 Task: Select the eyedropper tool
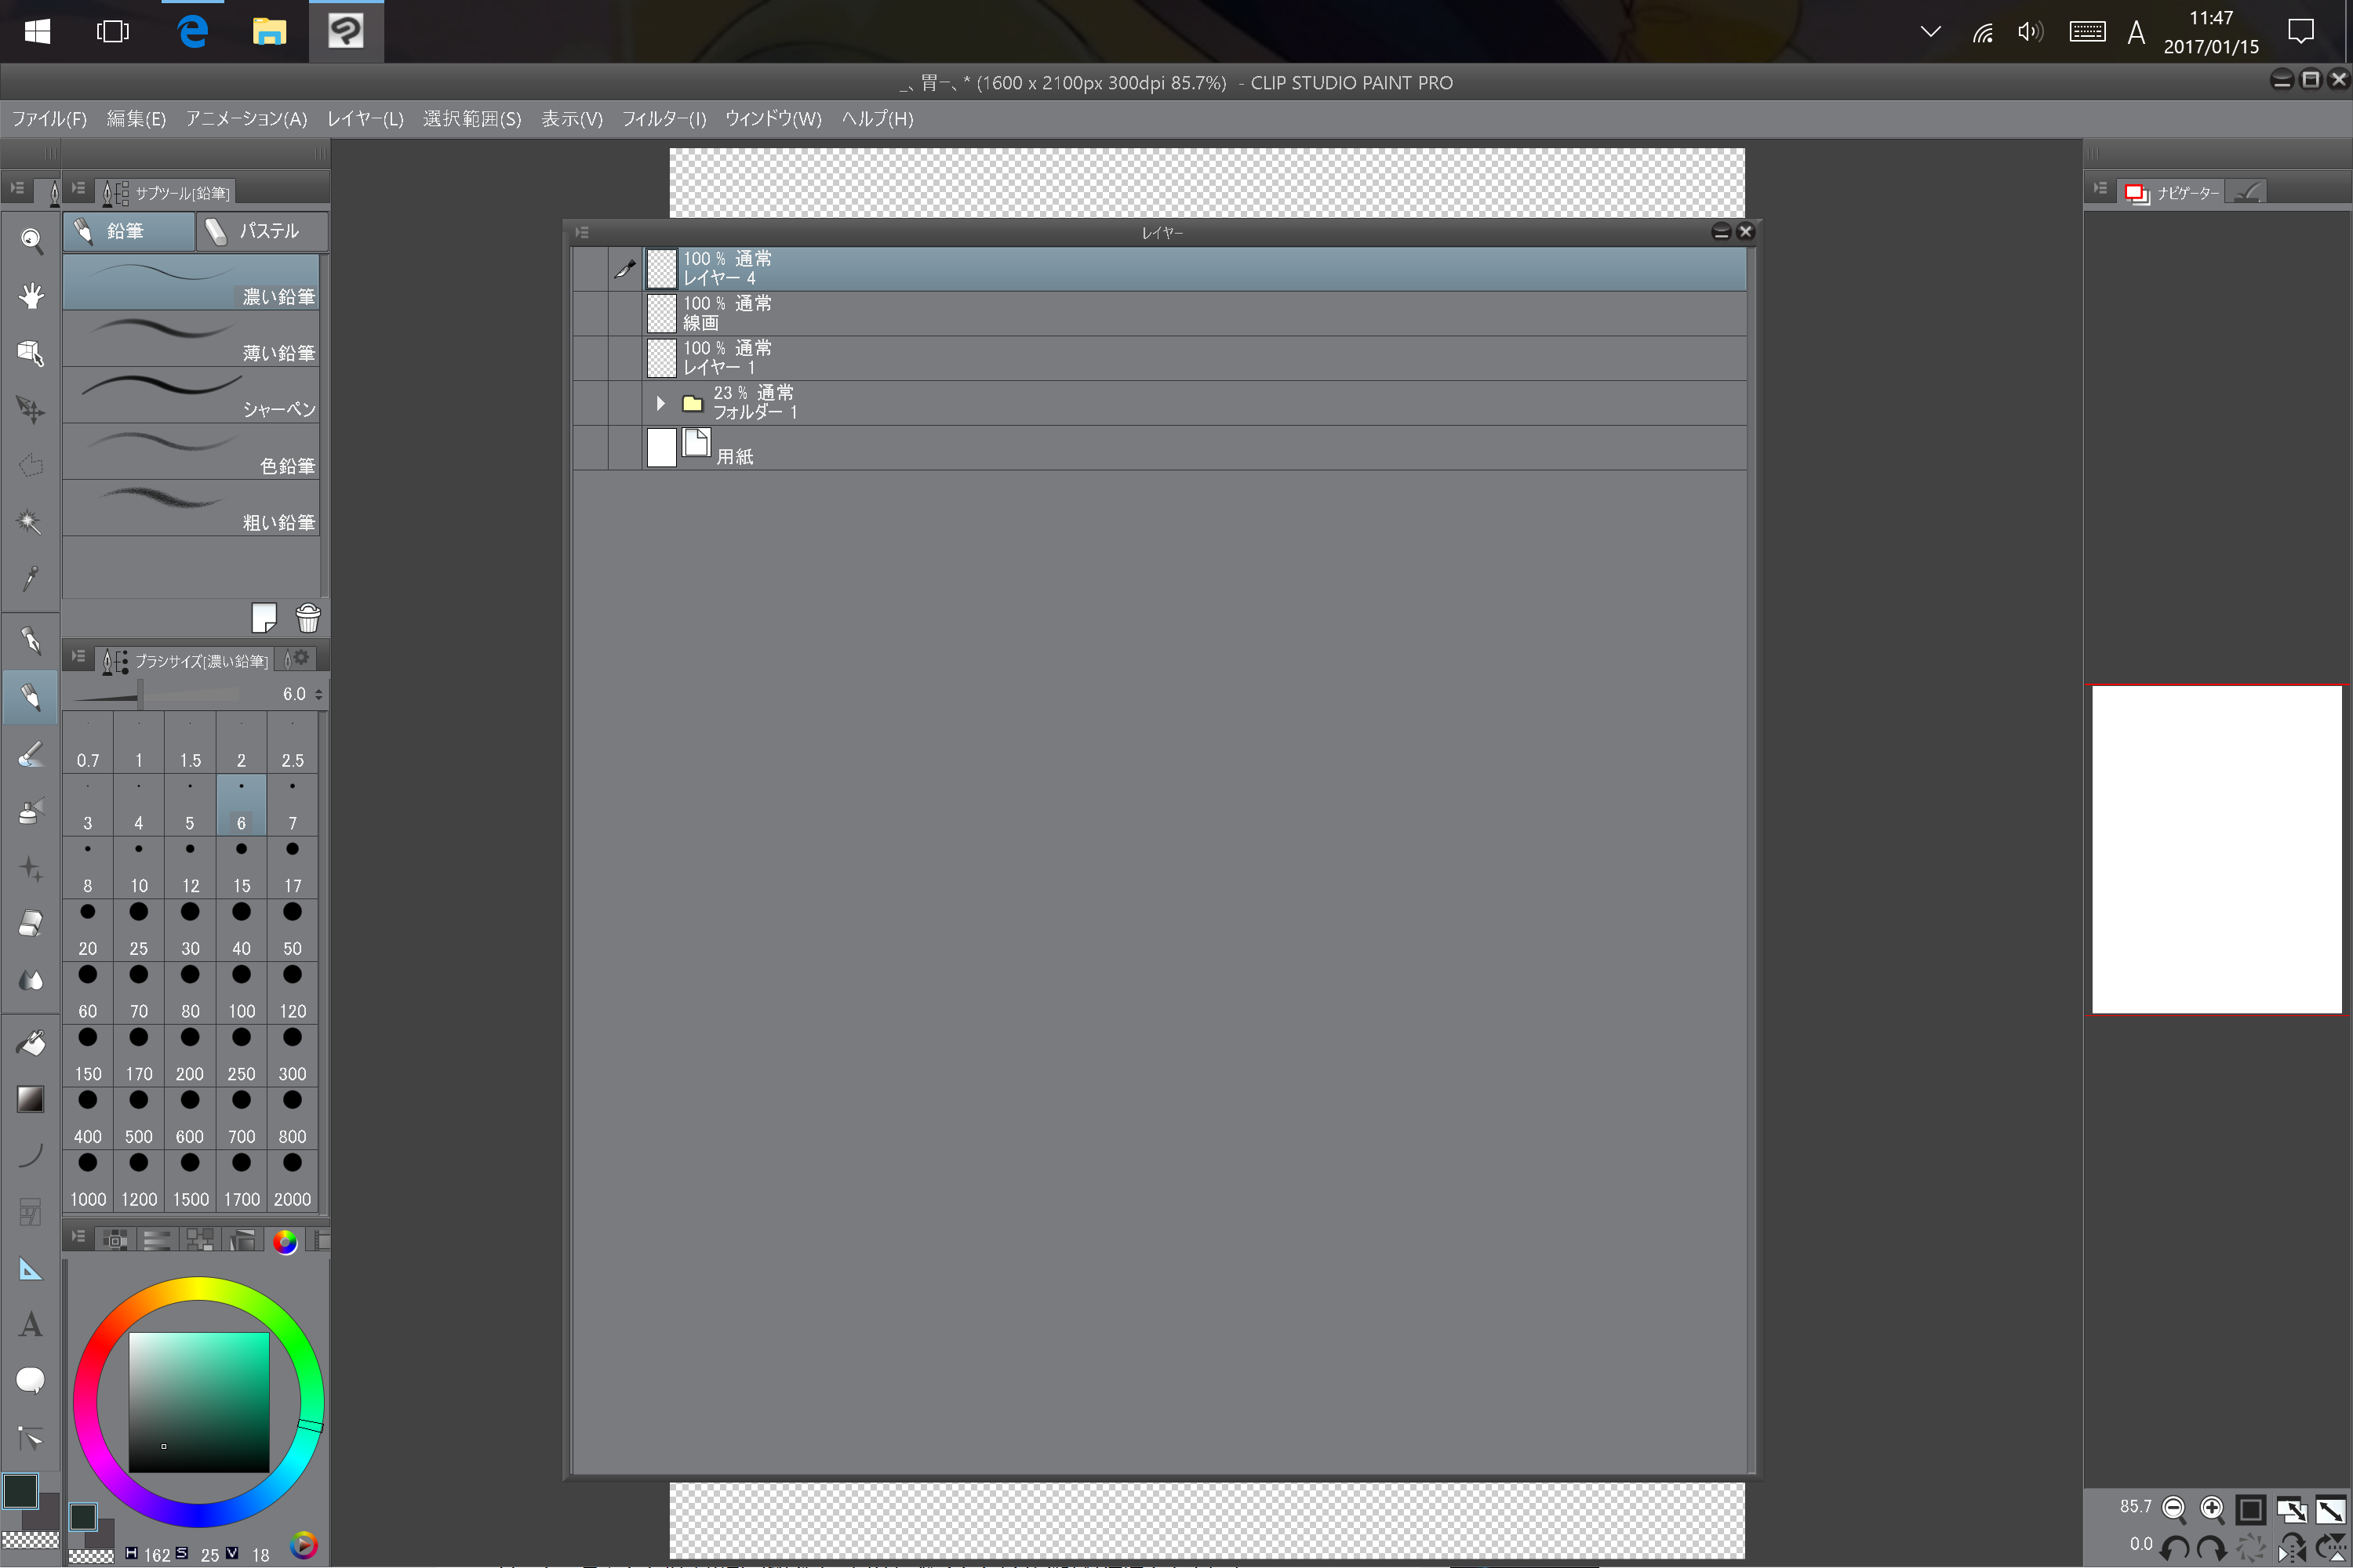[x=31, y=578]
